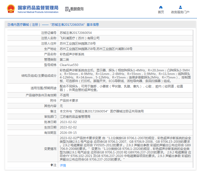Click National Medical Products Administration subtitle
The image size is (197, 171).
38,12
